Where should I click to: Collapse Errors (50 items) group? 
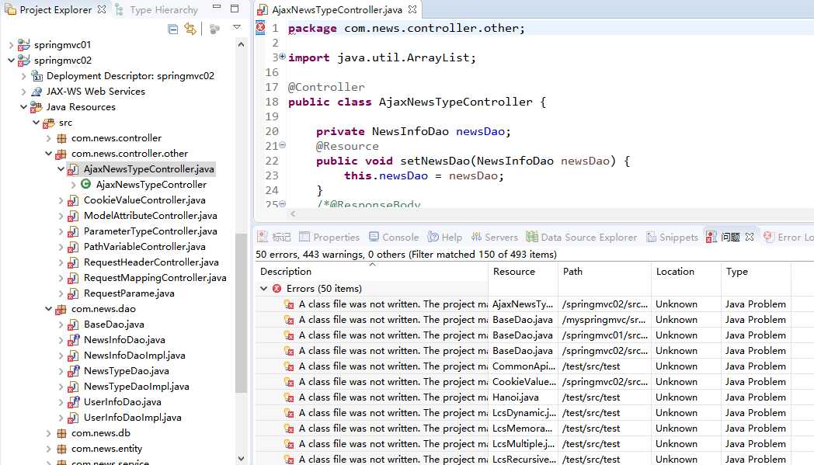coord(264,289)
